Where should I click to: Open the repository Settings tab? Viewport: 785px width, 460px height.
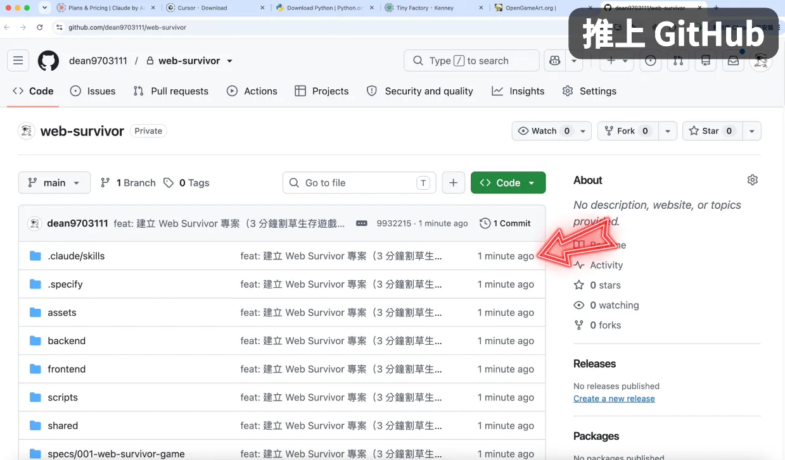589,91
